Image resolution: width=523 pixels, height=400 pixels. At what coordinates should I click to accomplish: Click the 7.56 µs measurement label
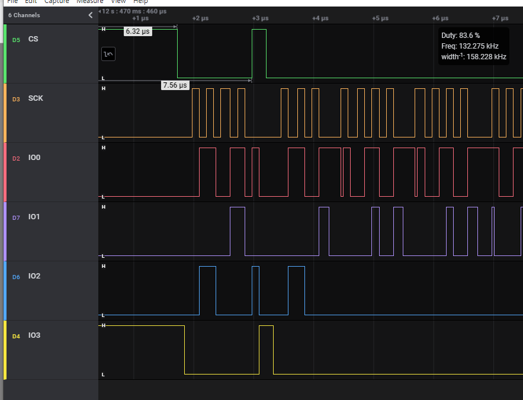click(175, 85)
